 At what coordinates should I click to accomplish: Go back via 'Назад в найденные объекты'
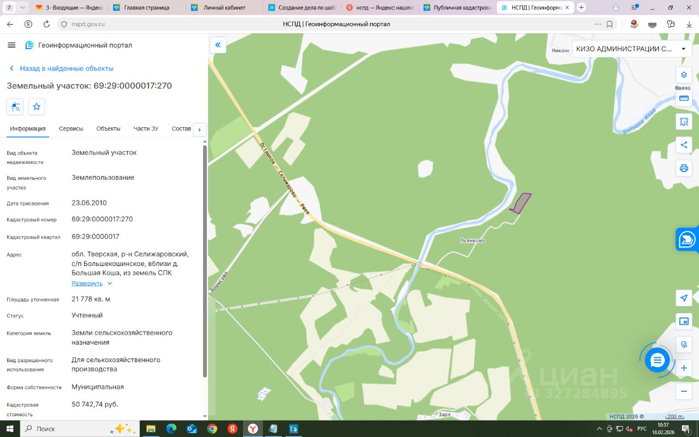click(x=61, y=68)
